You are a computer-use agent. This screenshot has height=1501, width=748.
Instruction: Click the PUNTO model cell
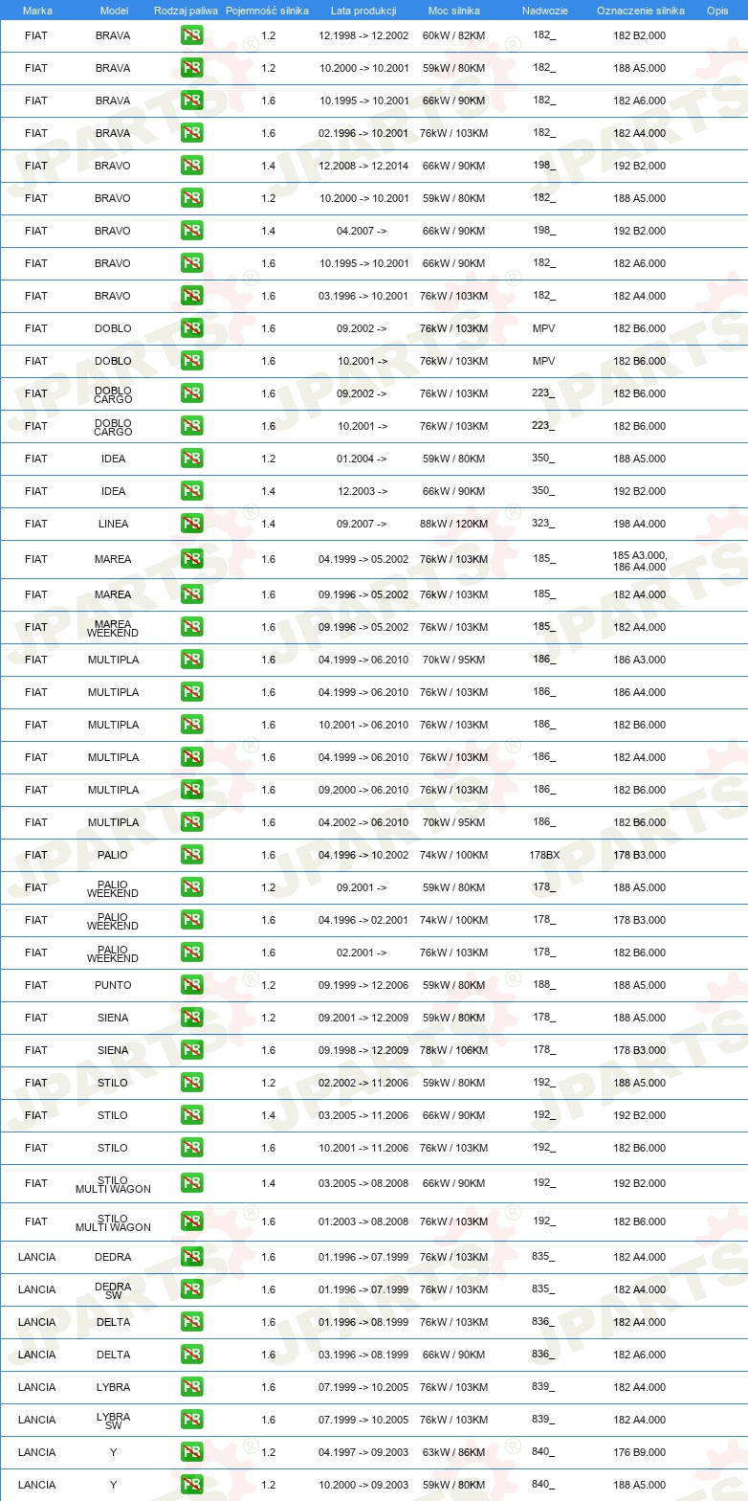click(x=113, y=985)
